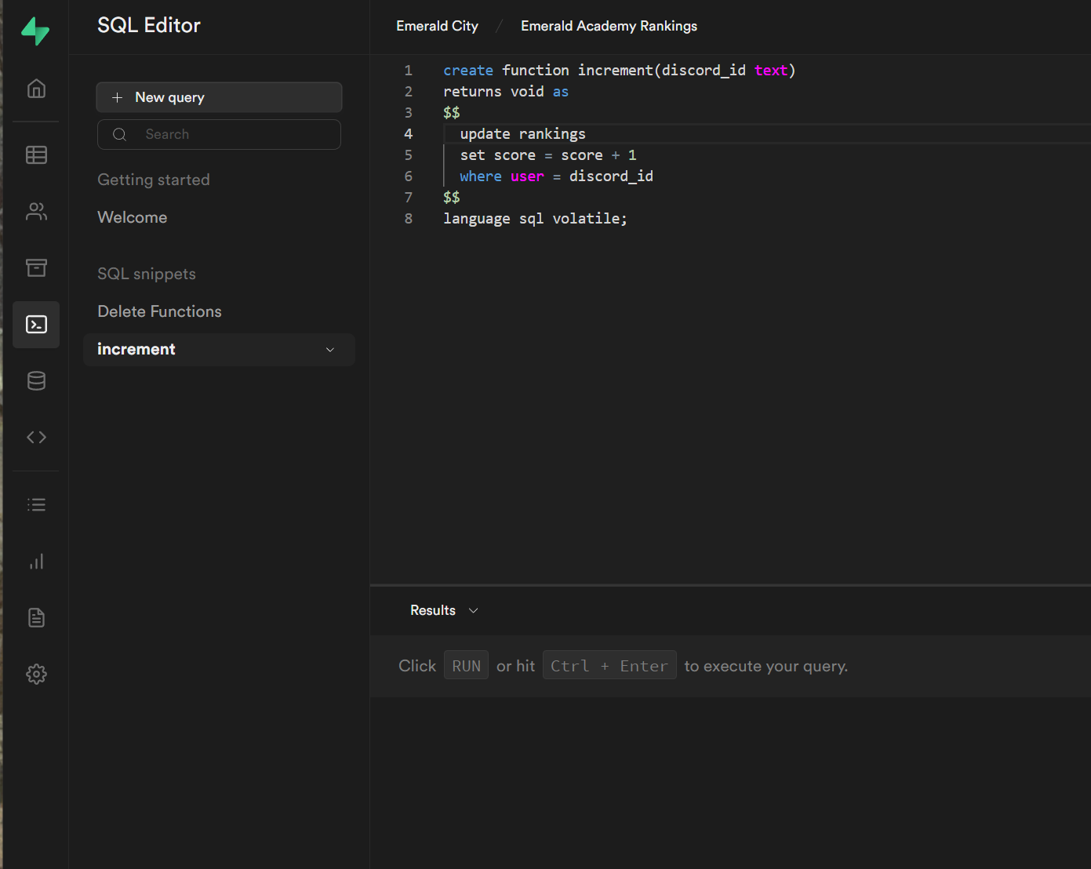The image size is (1091, 869).
Task: Open the Database cylinder icon
Action: click(x=36, y=380)
